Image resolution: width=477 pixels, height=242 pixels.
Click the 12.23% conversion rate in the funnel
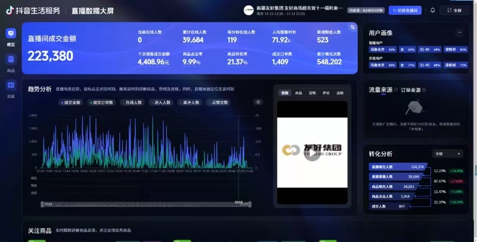pyautogui.click(x=440, y=171)
